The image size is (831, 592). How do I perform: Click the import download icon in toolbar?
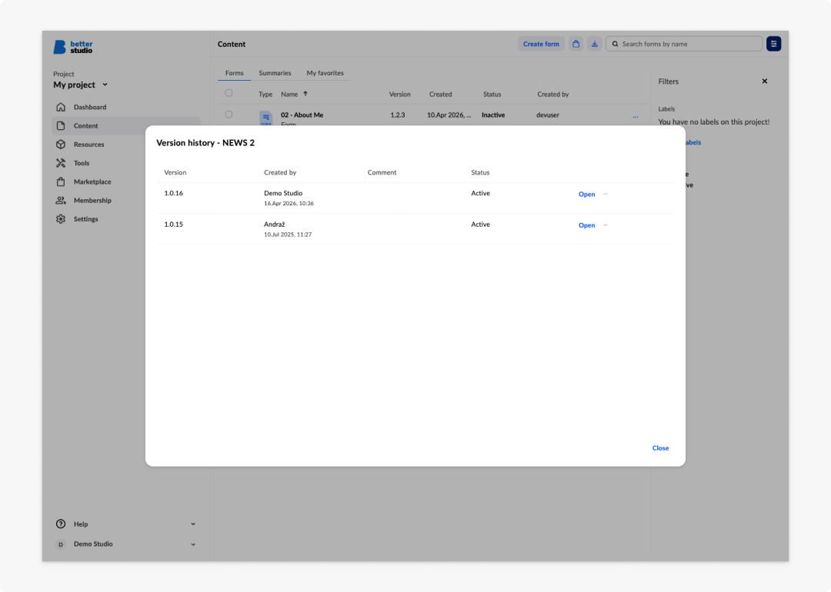(595, 44)
